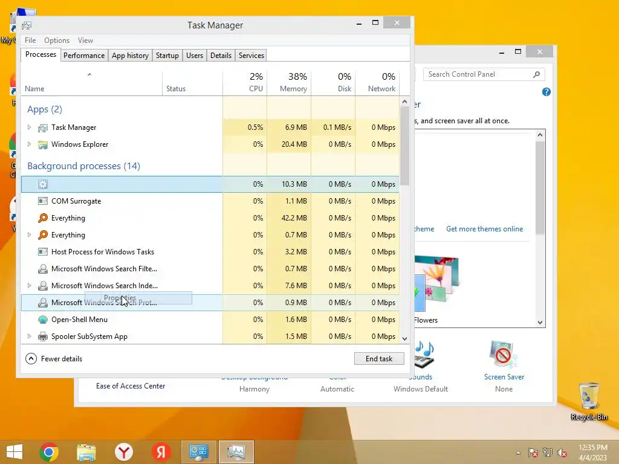Click the process list scroll-down arrow
This screenshot has height=464, width=619.
(x=404, y=338)
